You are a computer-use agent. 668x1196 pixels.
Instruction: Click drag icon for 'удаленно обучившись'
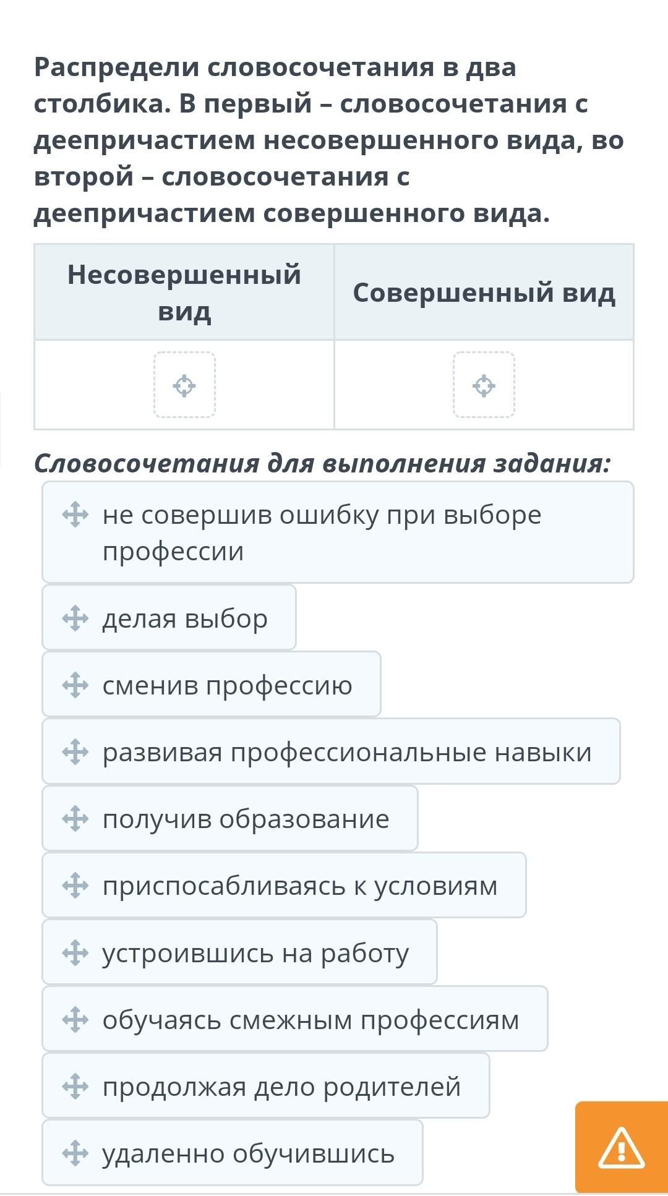click(75, 1153)
